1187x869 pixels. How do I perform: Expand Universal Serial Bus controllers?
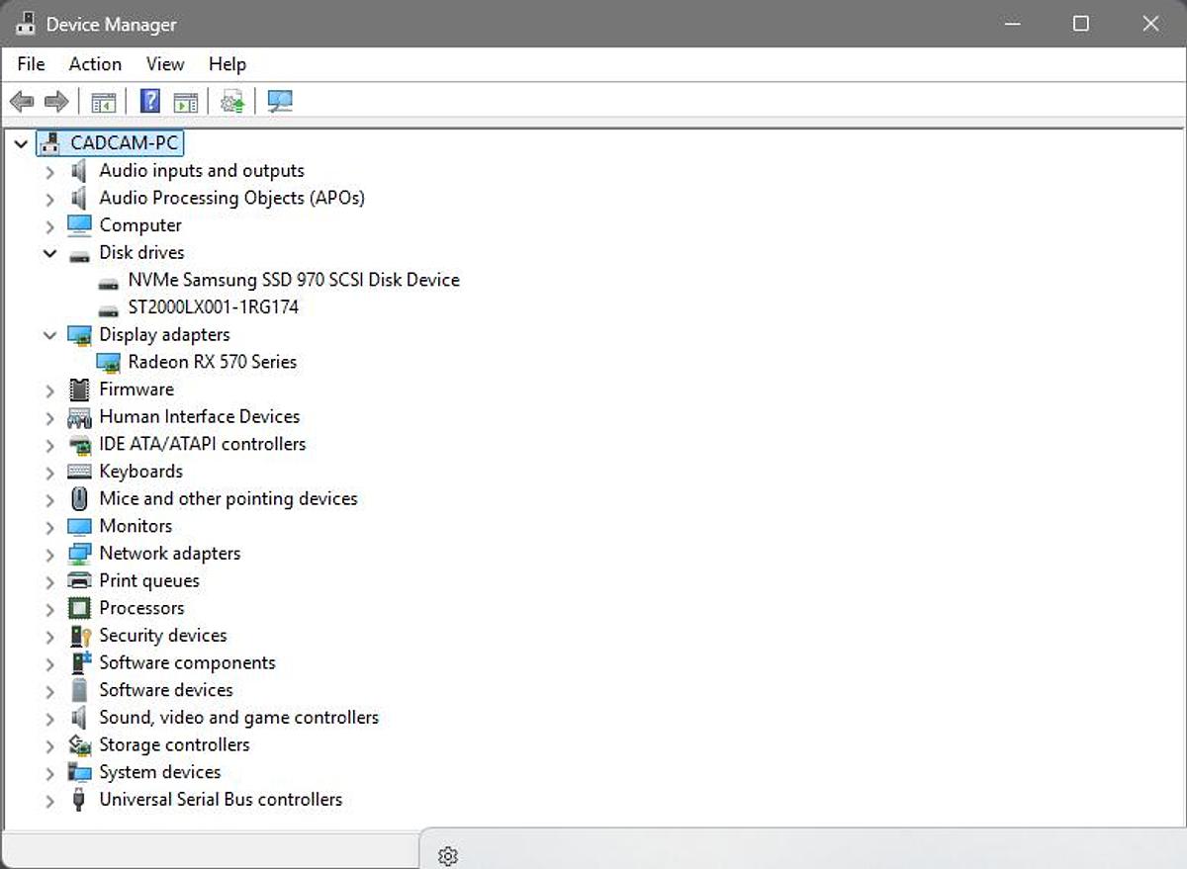point(50,801)
